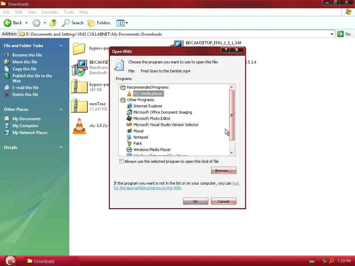Screen dimensions: 355x266
Task: Choose Mypal from the programs list
Action: pos(138,131)
